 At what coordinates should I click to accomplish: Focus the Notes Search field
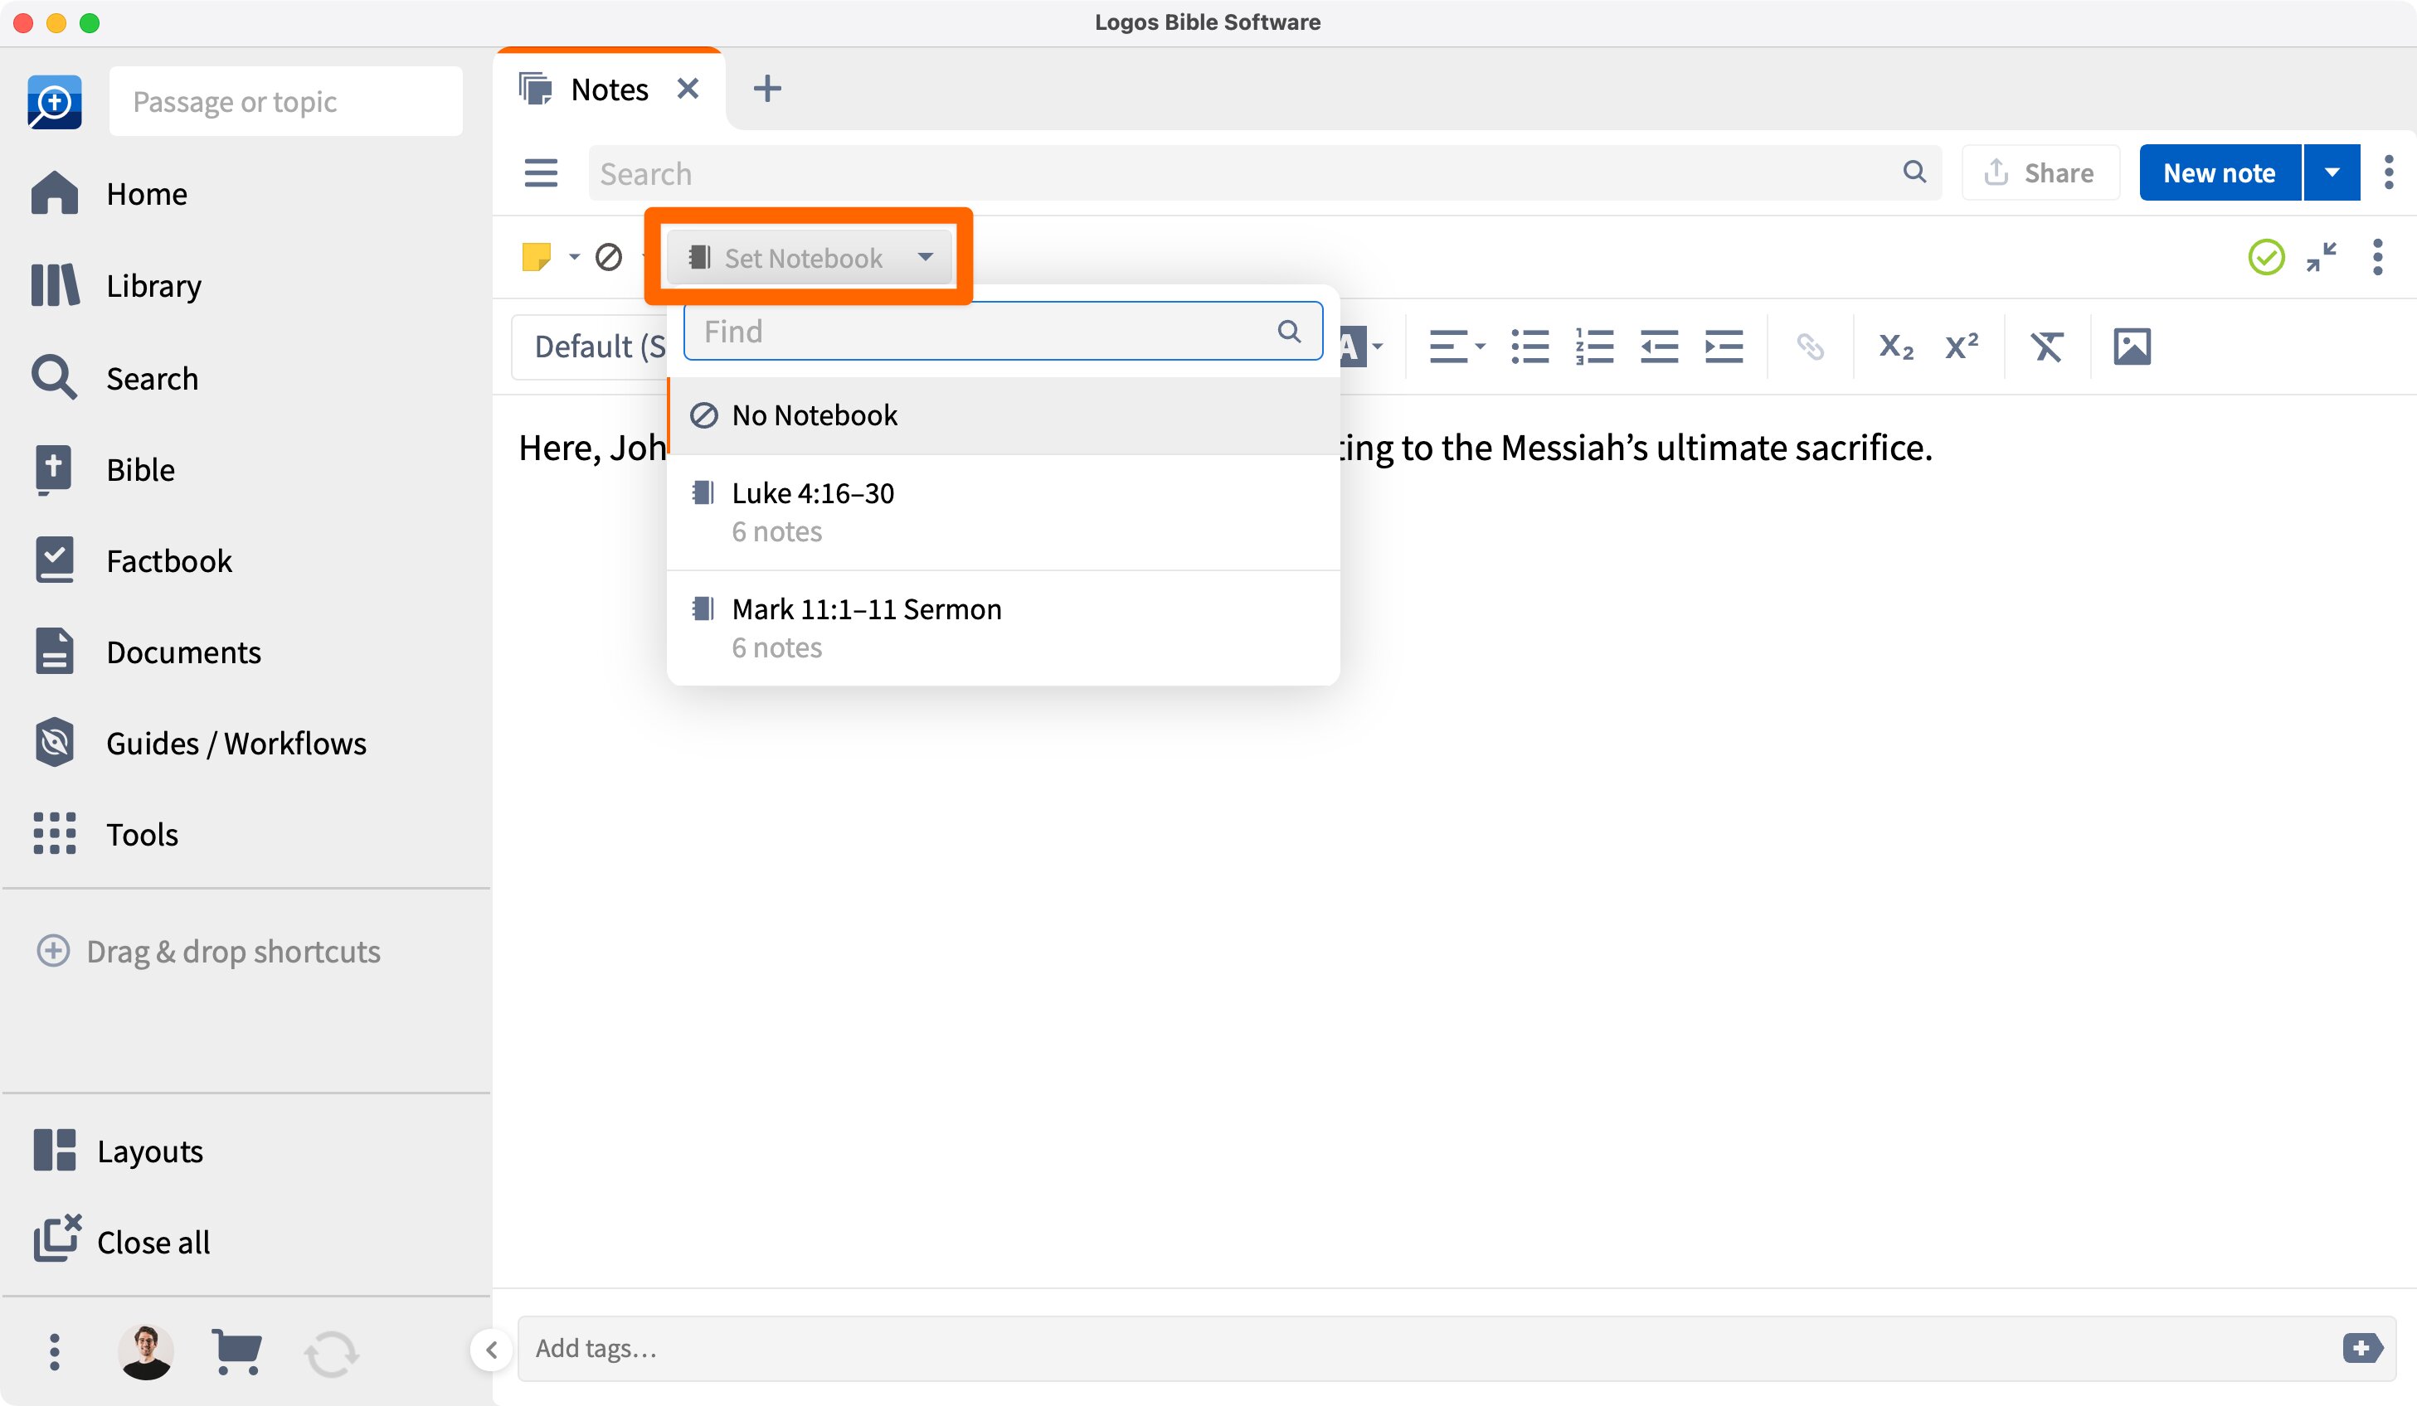[1264, 172]
